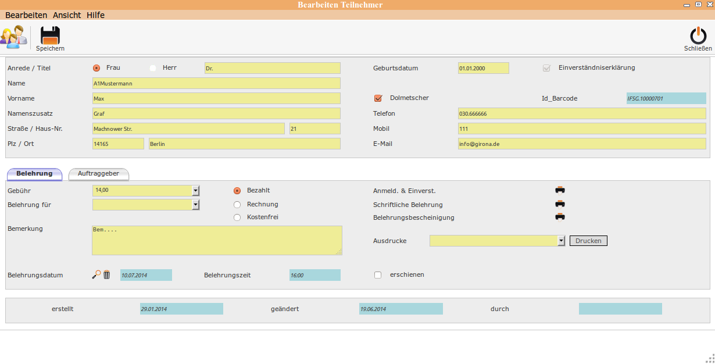Click the participants people icon in toolbar
This screenshot has height=364, width=715.
13,37
